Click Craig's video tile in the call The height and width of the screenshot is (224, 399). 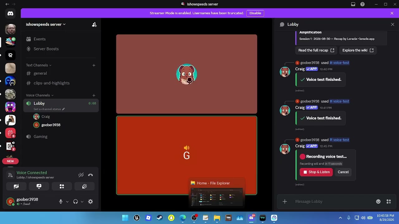click(x=186, y=74)
